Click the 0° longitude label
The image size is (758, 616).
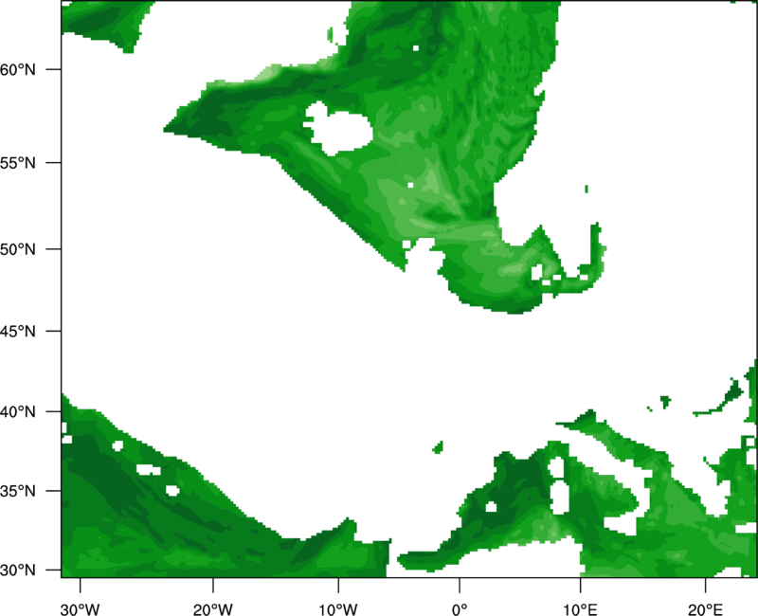tap(460, 609)
